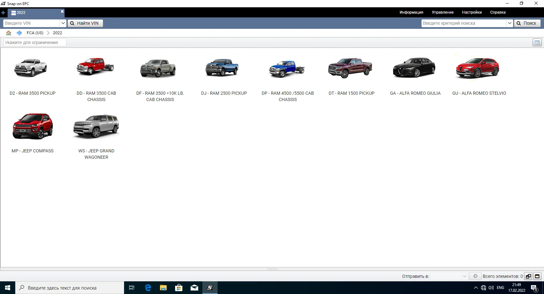544x294 pixels.
Task: Open the grid view icon near filter field
Action: 537,42
